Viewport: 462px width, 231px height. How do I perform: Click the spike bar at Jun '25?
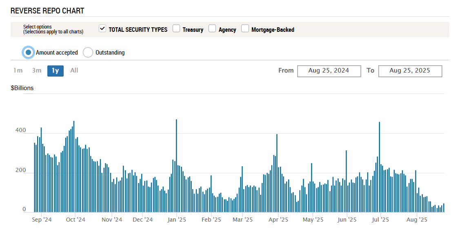346,181
